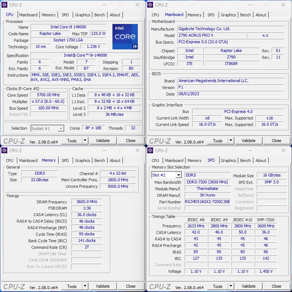Click the processor Name field Intel Core i9 14900K
Viewport: 292px width, 292px height.
(x=68, y=27)
